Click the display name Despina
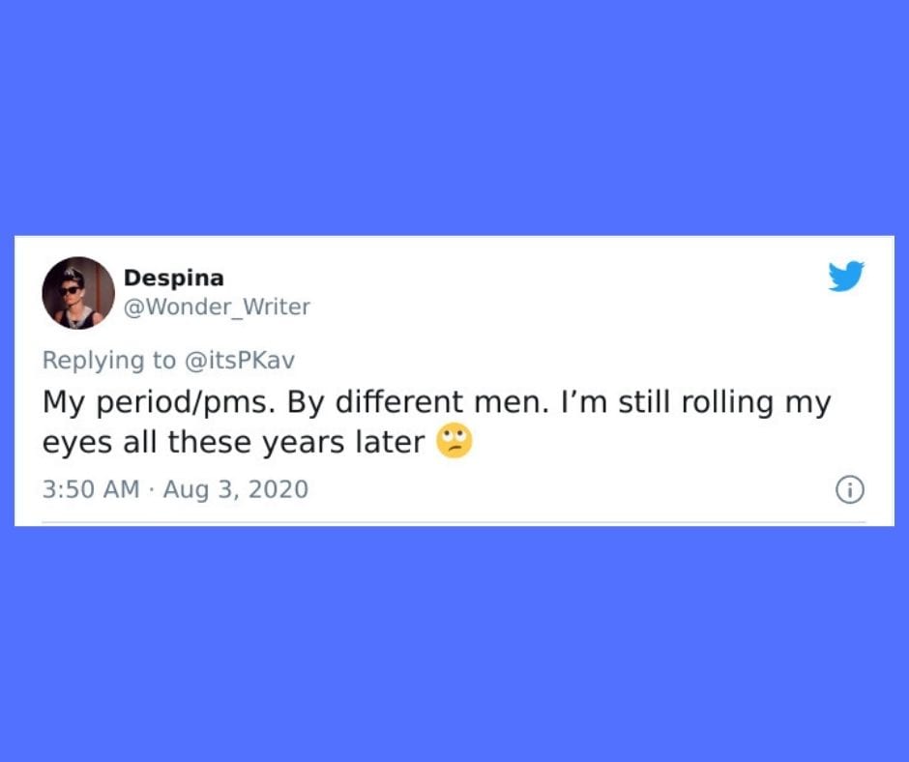This screenshot has width=909, height=762. (174, 278)
